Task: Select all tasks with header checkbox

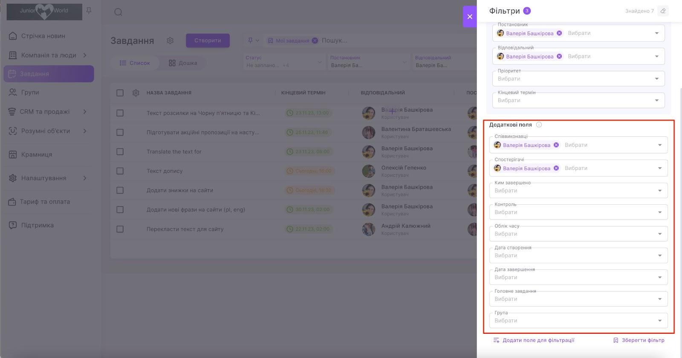Action: [x=120, y=93]
